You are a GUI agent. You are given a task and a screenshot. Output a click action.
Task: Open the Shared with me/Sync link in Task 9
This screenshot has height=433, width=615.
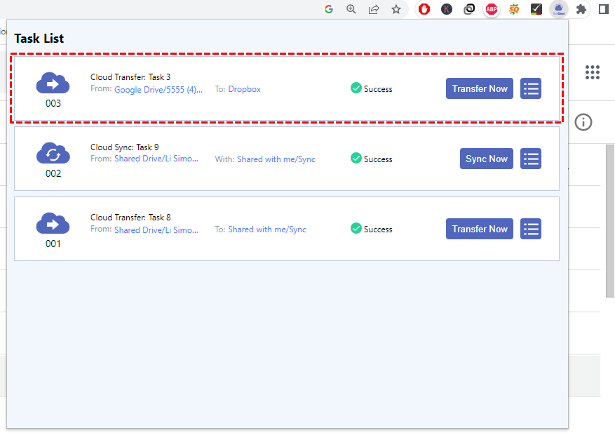(x=276, y=159)
